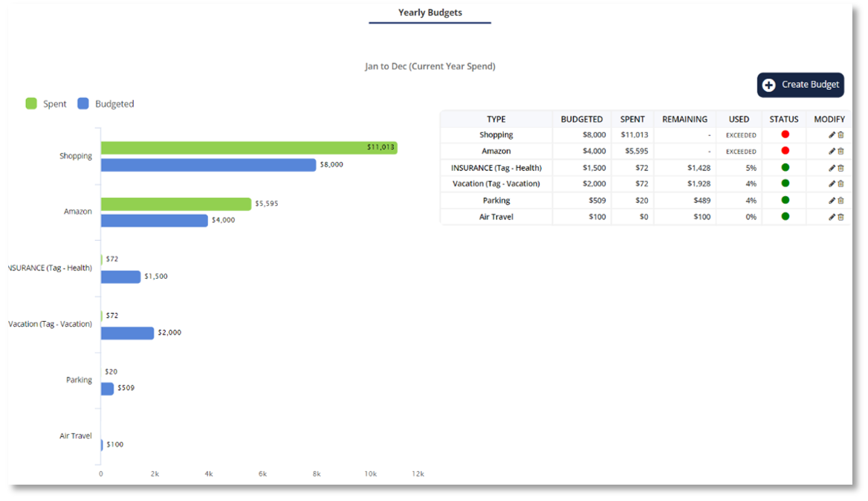The height and width of the screenshot is (501, 868).
Task: Edit the Shopping budget with pencil icon
Action: tap(832, 135)
